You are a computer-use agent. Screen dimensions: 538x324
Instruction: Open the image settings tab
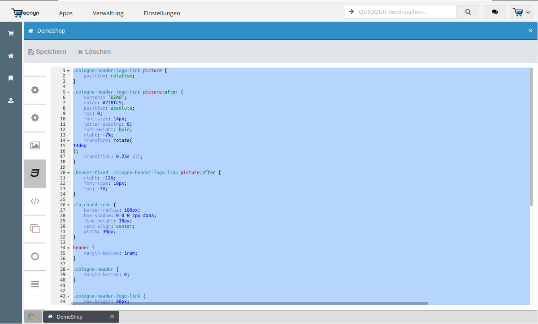click(35, 145)
